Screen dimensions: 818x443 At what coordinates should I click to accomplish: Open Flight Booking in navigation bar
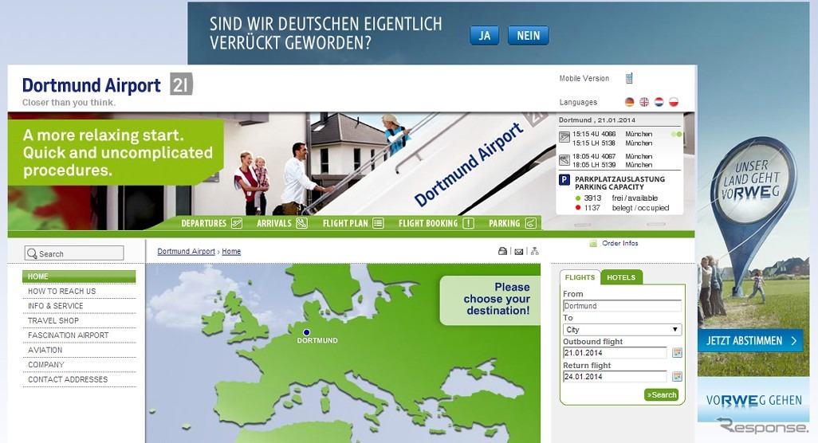435,223
